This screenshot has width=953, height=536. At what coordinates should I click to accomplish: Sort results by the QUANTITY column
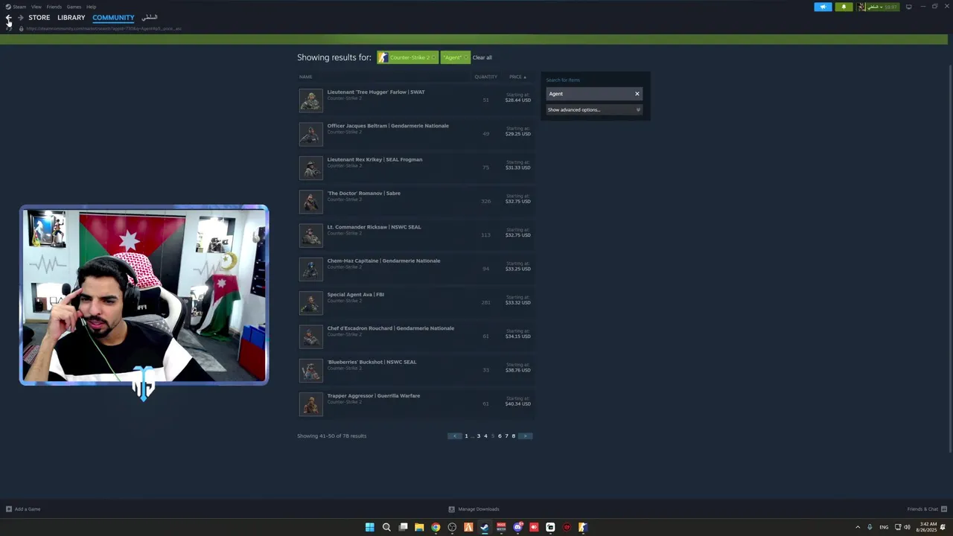tap(485, 77)
